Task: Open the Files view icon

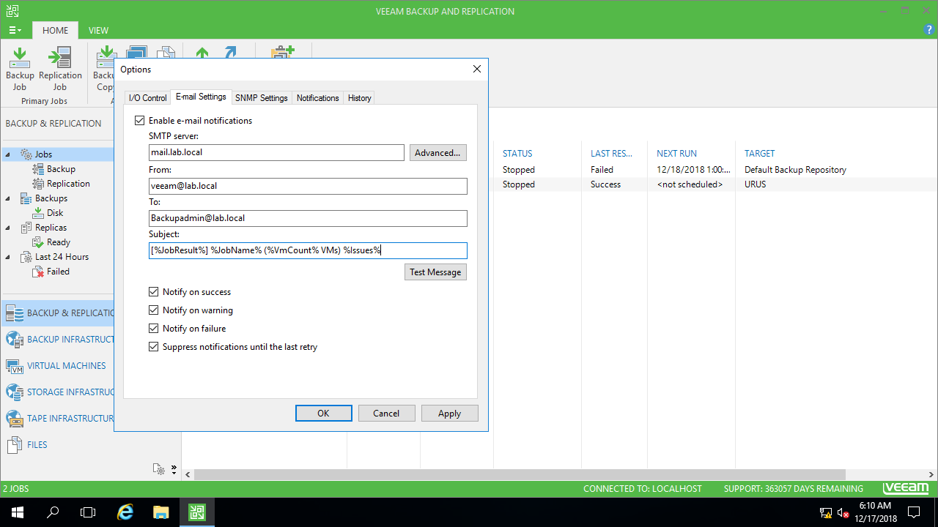Action: coord(15,445)
